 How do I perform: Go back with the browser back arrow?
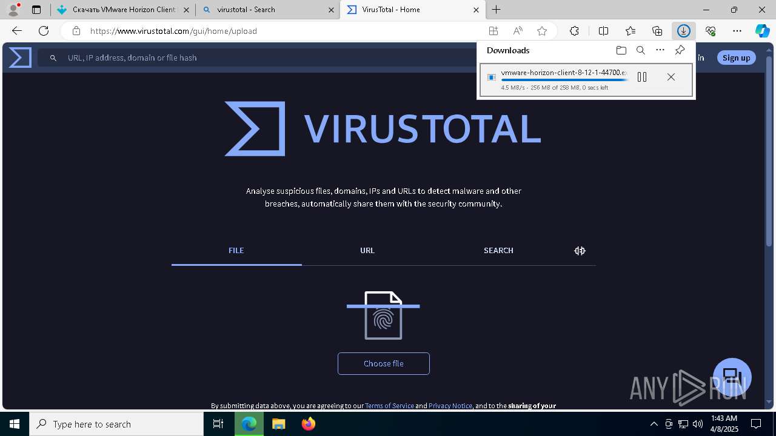(x=17, y=31)
